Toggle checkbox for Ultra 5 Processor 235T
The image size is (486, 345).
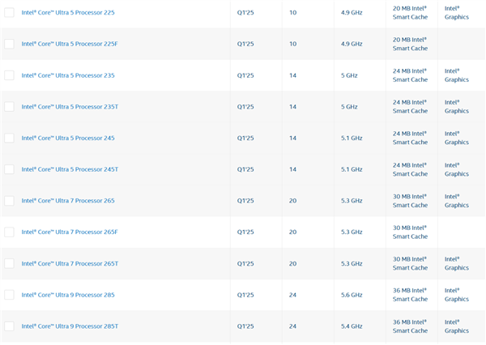coord(9,107)
